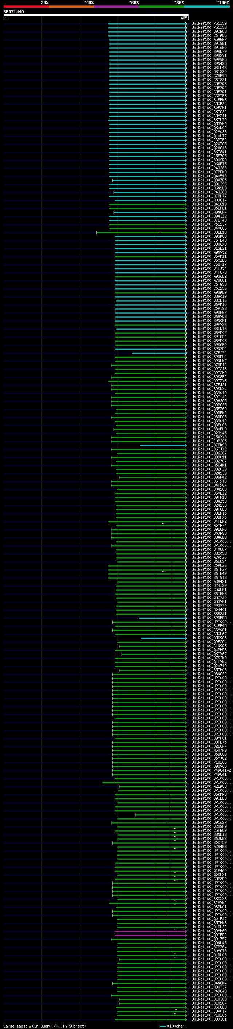This screenshot has width=233, height=1029.
Task: Select hit label UniRef100_P49840
Action: pyautogui.click(x=209, y=991)
